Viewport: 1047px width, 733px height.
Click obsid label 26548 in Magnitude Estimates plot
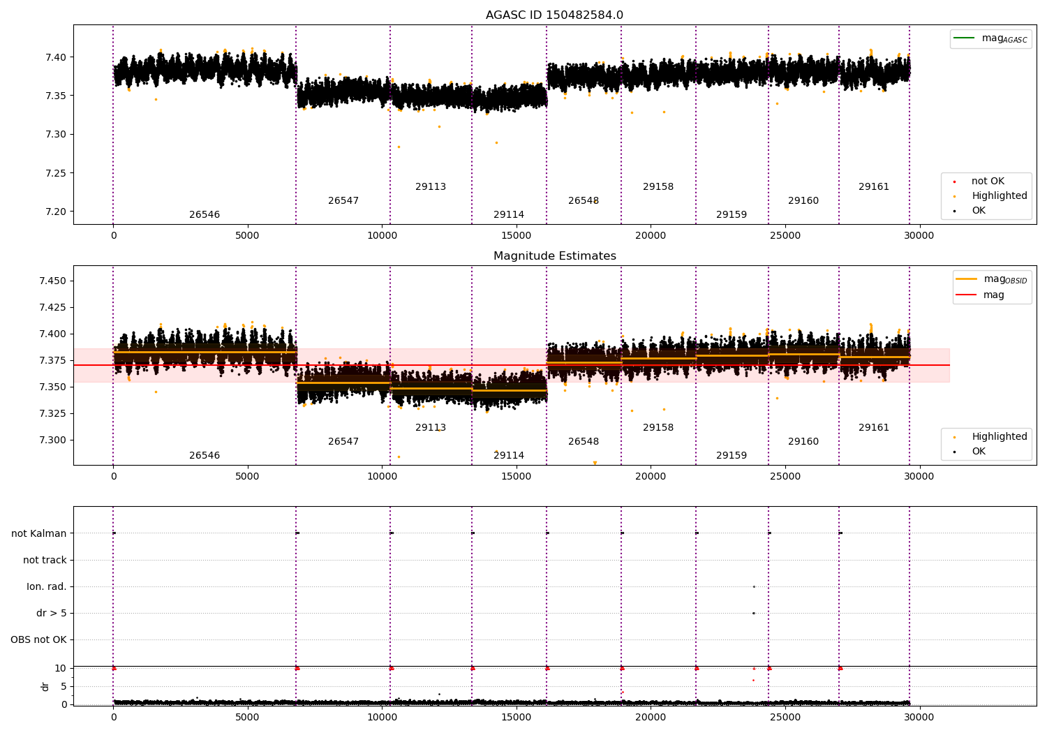pyautogui.click(x=584, y=442)
